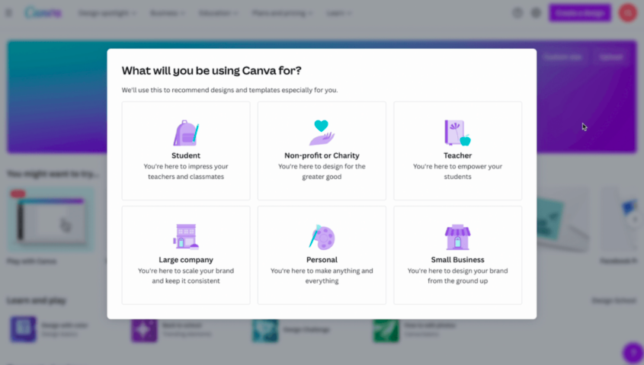Pick the Small Business storefront icon
Screen dimensions: 644x365
click(x=457, y=236)
